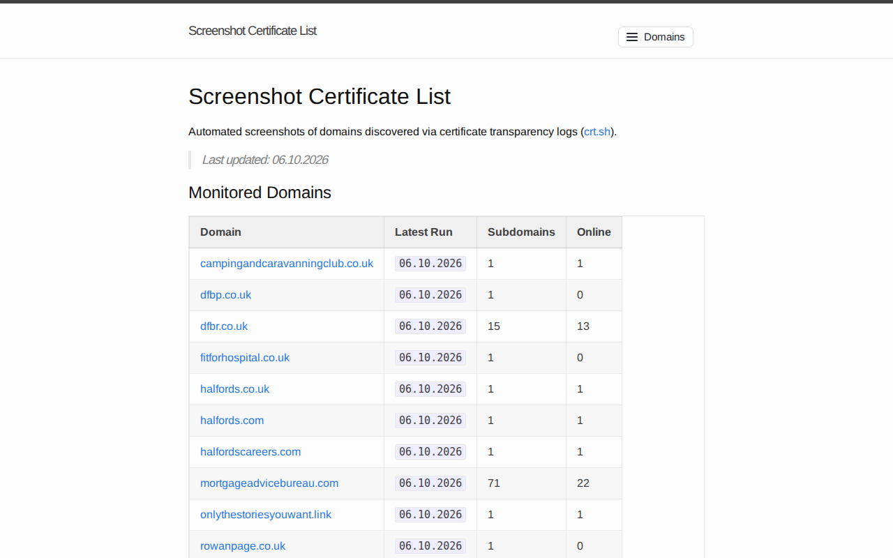Select online count 22 for mortgageadvicebureau.com

tap(583, 483)
